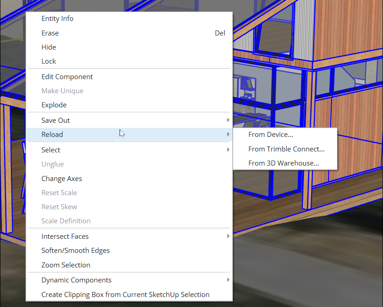Choose Create Clipping Box from Current SketchUp Selection
The image size is (383, 307).
[129, 295]
